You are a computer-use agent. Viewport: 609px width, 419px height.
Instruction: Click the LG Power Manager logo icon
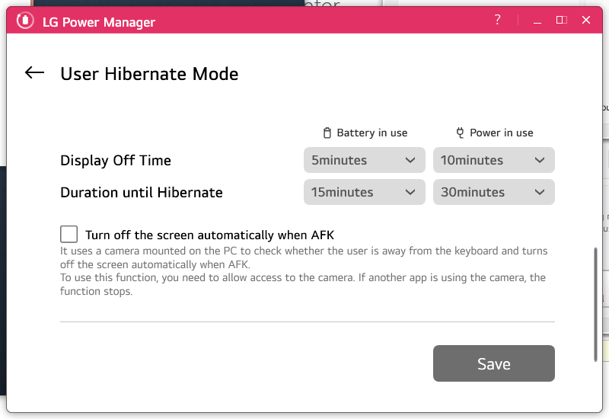(24, 21)
